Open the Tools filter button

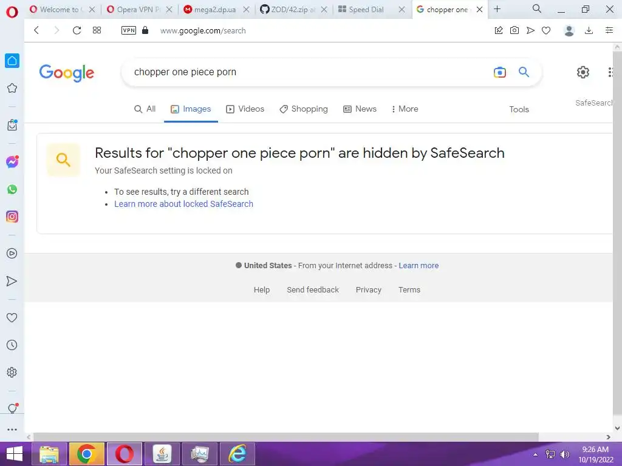[x=519, y=109]
